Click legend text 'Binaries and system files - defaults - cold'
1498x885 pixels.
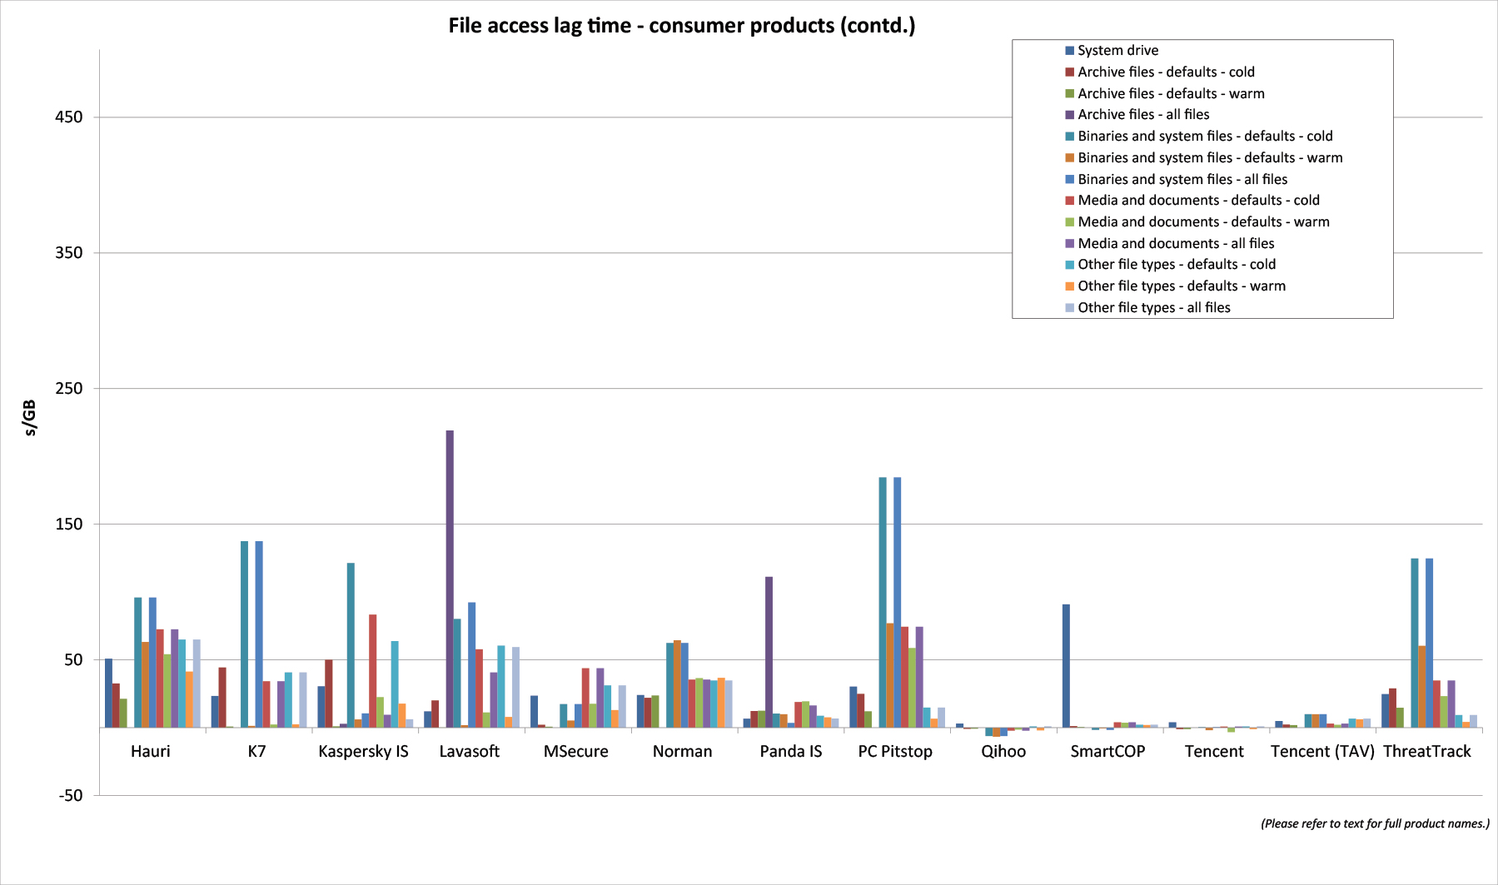pyautogui.click(x=1205, y=137)
